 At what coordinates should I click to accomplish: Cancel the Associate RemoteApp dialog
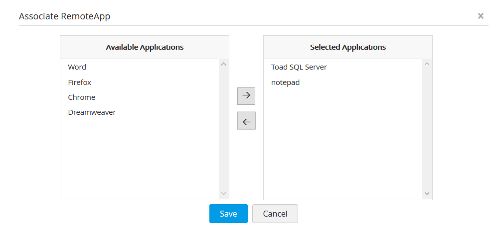coord(275,214)
